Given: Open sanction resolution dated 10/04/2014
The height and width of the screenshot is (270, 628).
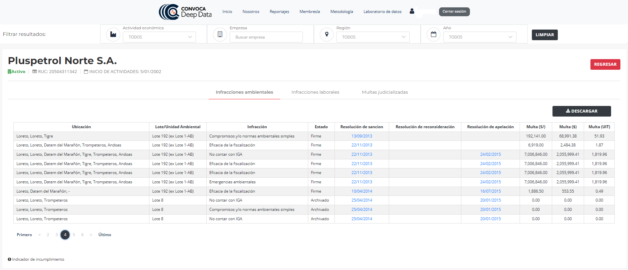Looking at the screenshot, I should (362, 191).
